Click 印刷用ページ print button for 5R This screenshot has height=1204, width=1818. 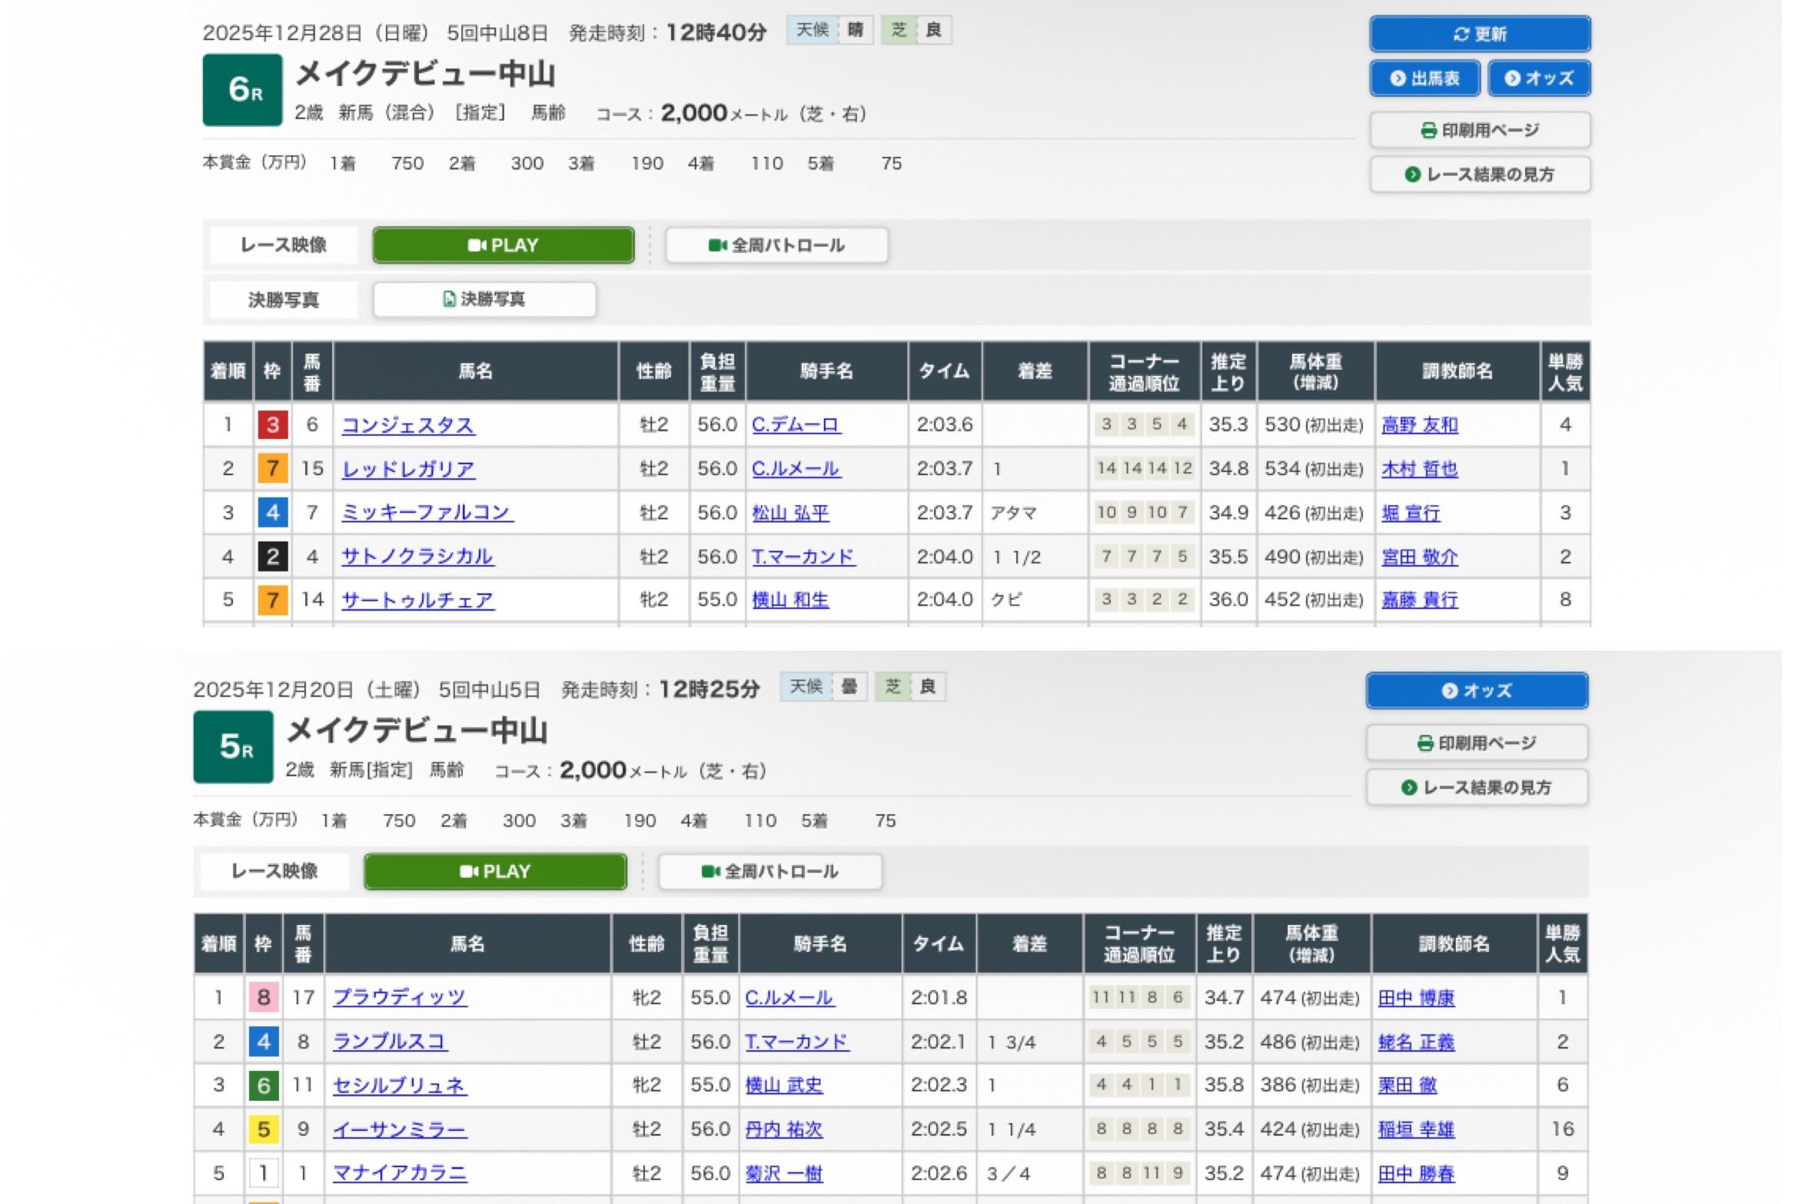pos(1476,743)
